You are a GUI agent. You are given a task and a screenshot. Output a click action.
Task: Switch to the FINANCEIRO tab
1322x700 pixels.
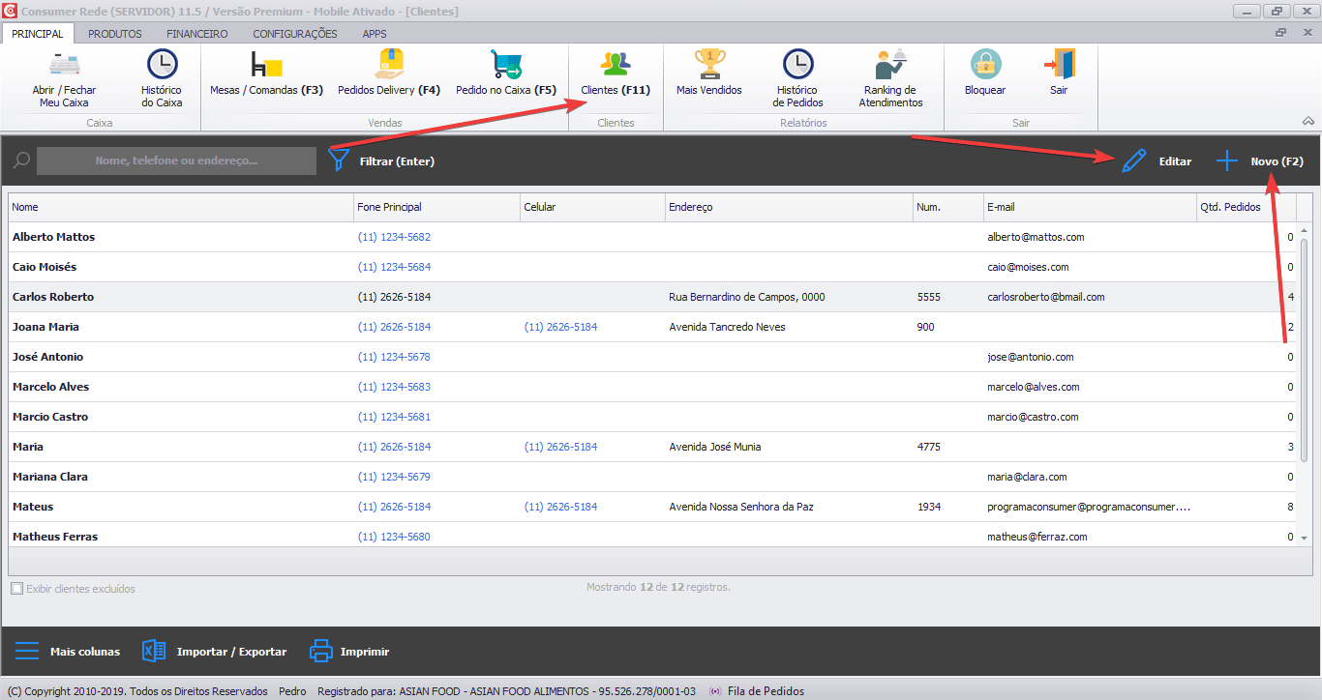coord(197,34)
